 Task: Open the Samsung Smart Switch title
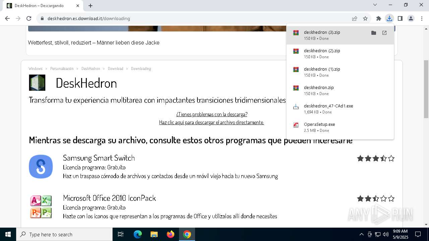click(99, 158)
